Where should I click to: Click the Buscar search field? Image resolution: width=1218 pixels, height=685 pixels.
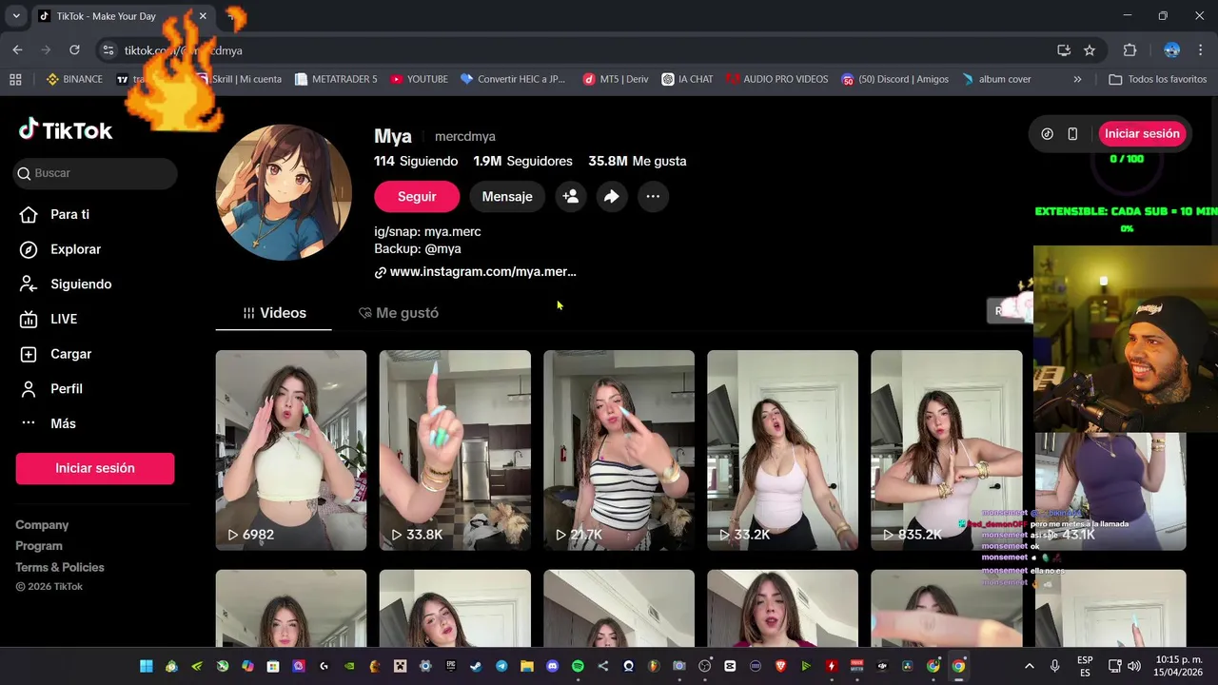click(x=96, y=173)
